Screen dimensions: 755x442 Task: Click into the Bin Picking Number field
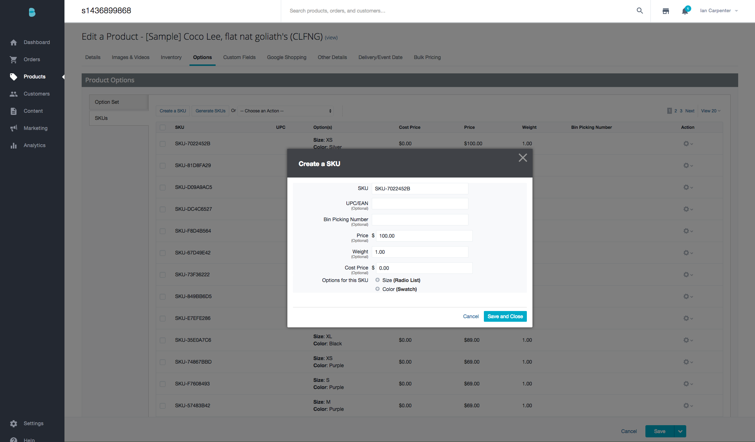coord(420,220)
